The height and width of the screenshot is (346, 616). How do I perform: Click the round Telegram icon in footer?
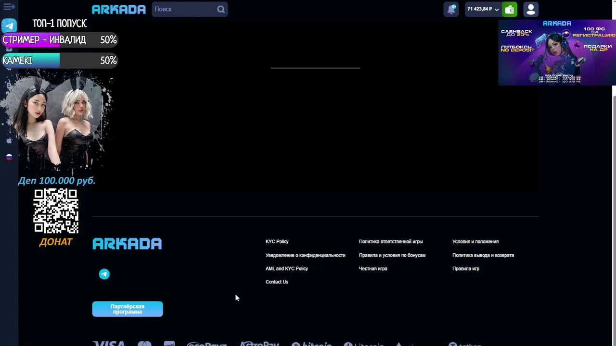(104, 274)
